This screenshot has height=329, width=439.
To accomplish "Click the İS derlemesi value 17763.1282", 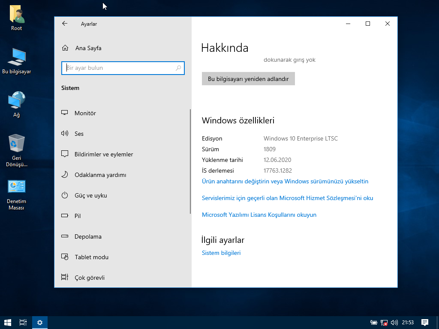I will pos(277,170).
